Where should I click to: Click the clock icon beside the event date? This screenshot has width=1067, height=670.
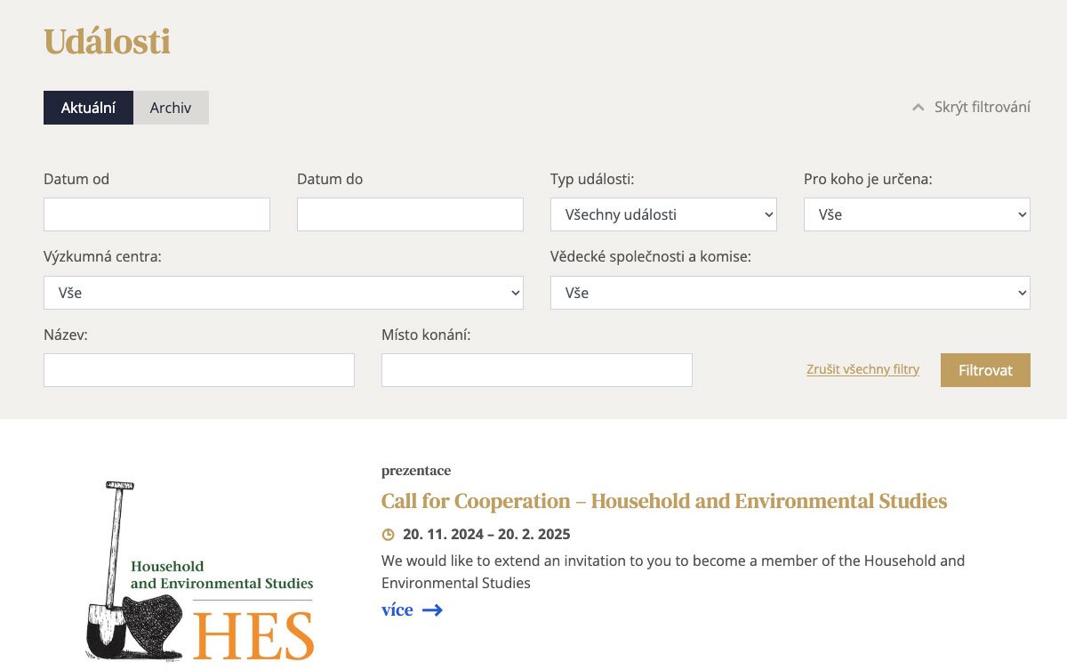[x=388, y=535]
